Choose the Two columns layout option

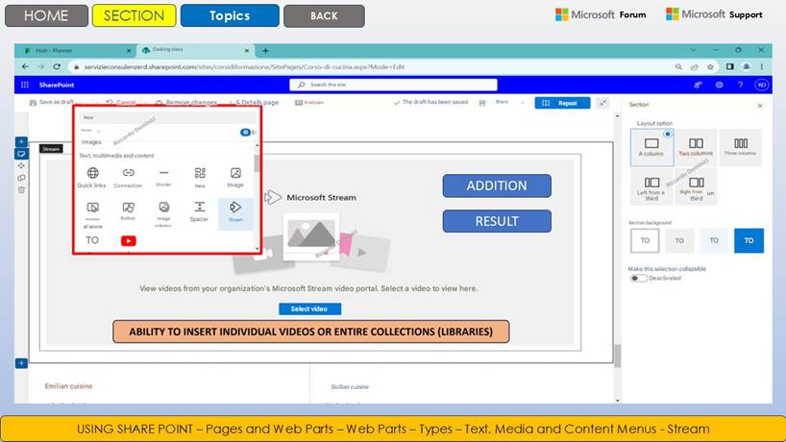coord(696,147)
